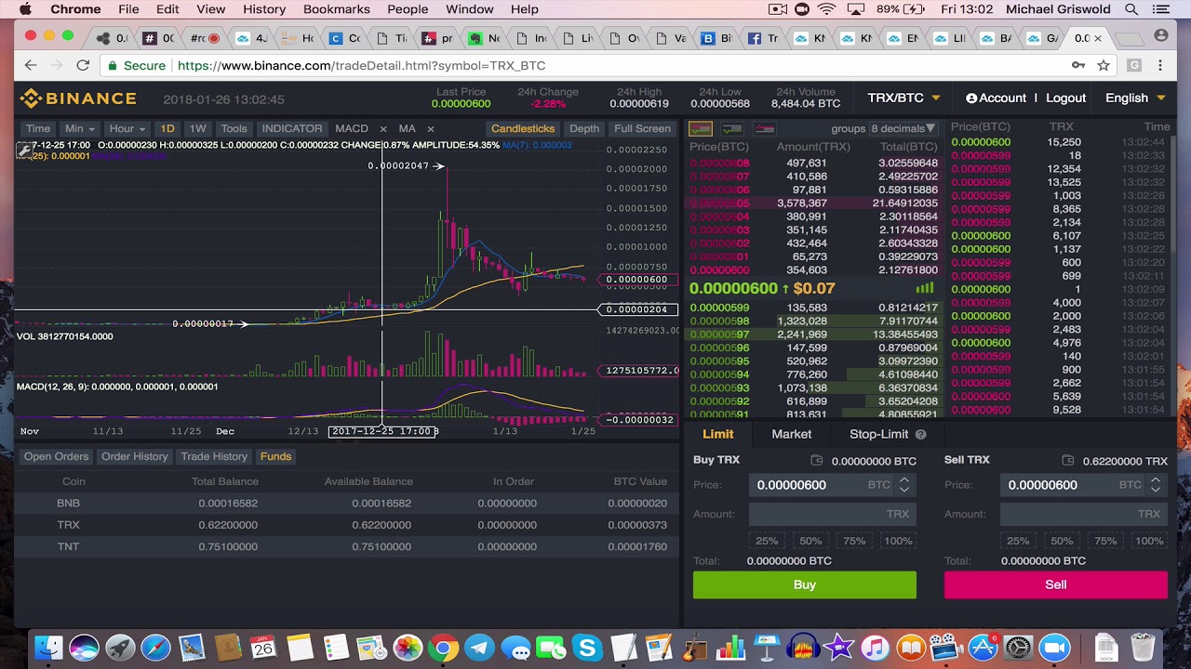Set sell amount to 75%
The image size is (1191, 669).
click(x=1105, y=541)
